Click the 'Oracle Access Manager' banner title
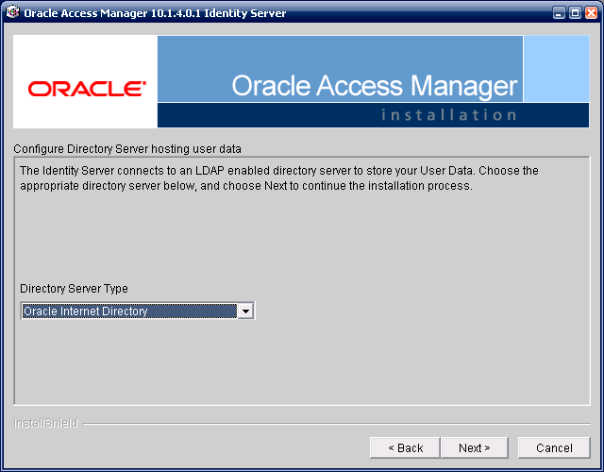Screen dimensions: 604x472 (x=375, y=86)
